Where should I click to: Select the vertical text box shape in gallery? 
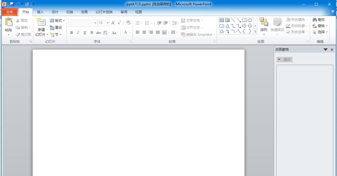pos(227,20)
